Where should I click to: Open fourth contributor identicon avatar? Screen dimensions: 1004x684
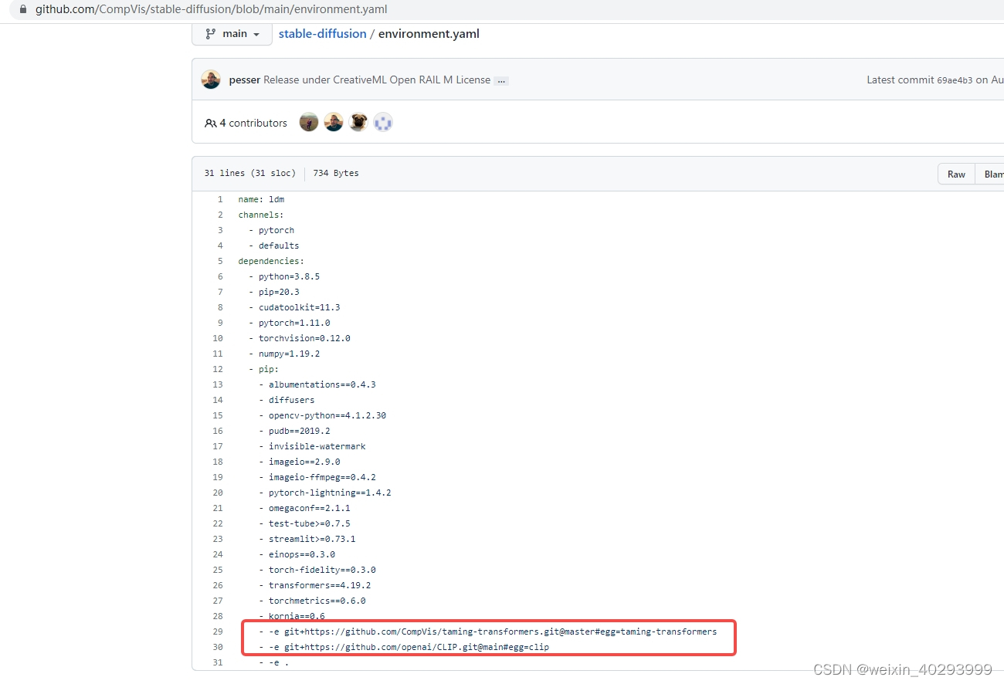pyautogui.click(x=383, y=122)
